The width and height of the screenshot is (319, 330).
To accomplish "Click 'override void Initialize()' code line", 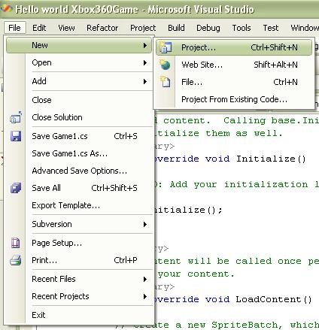I will point(230,159).
